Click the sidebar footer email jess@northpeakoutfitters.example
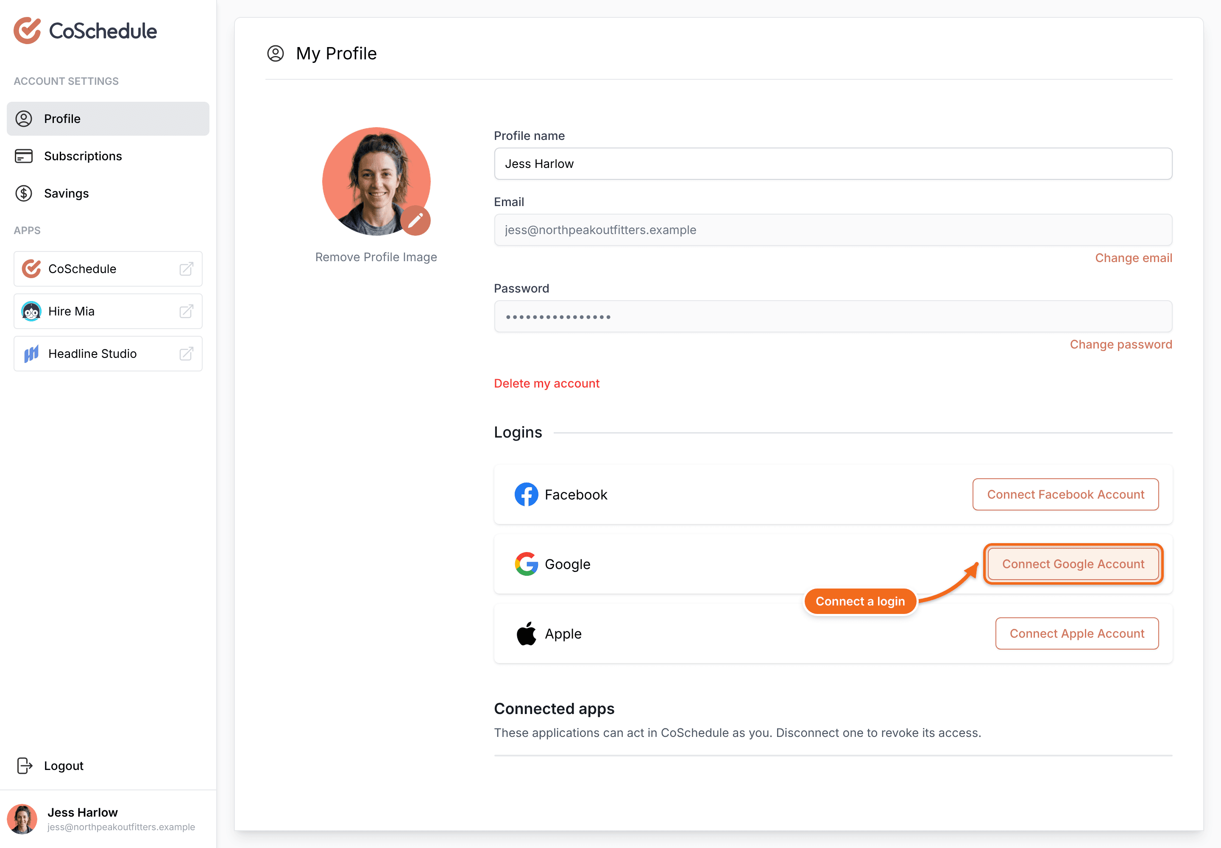 (121, 827)
